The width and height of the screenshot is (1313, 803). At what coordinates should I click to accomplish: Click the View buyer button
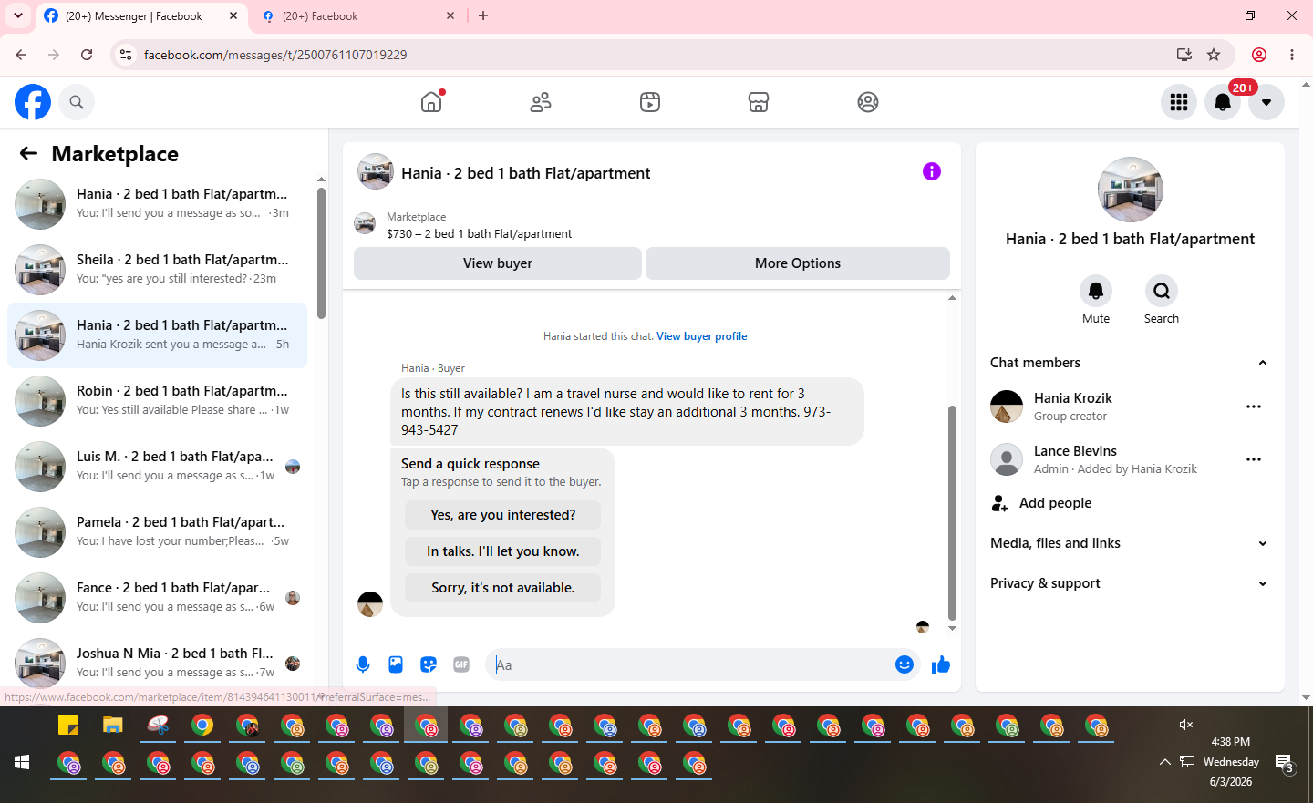point(498,263)
